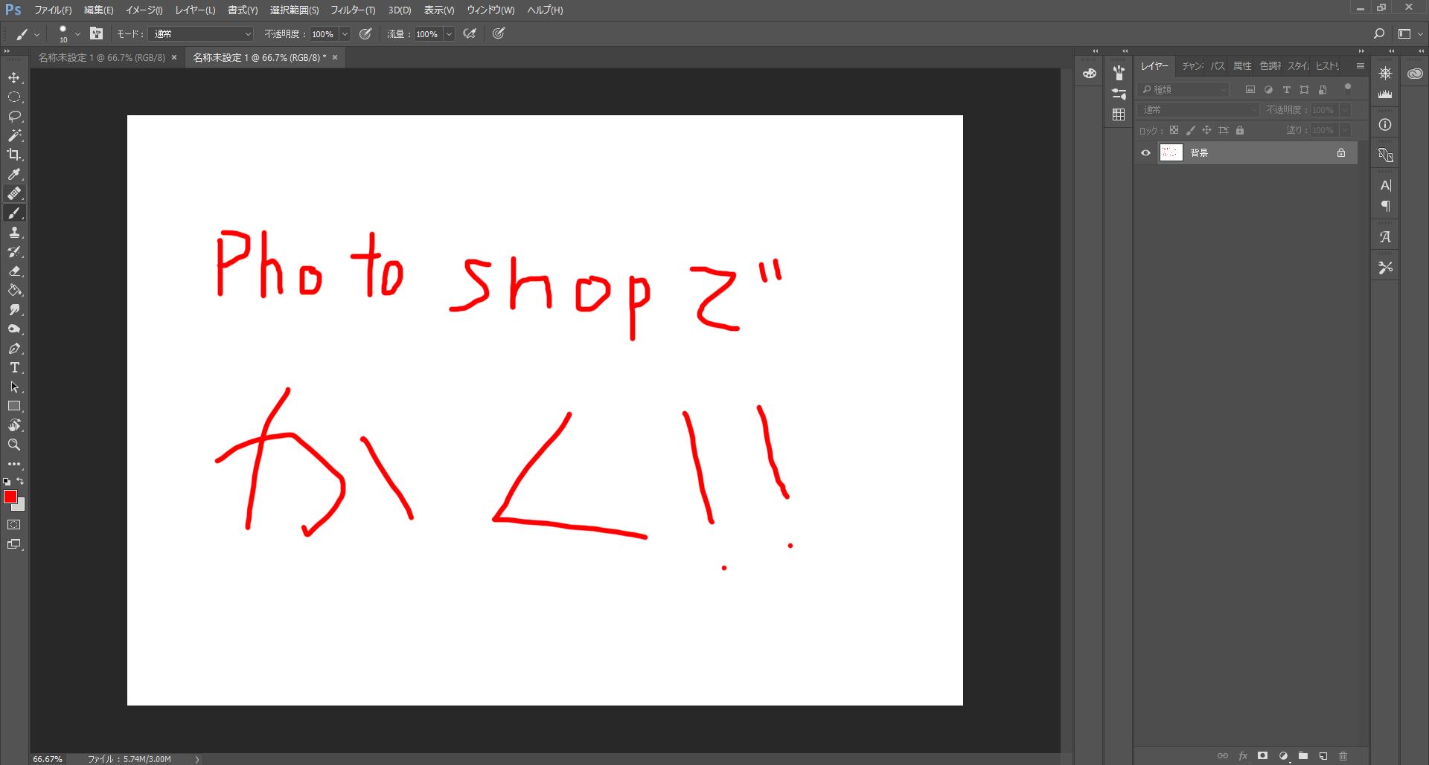The width and height of the screenshot is (1429, 765).
Task: Toggle pressure for size button
Action: [x=499, y=33]
